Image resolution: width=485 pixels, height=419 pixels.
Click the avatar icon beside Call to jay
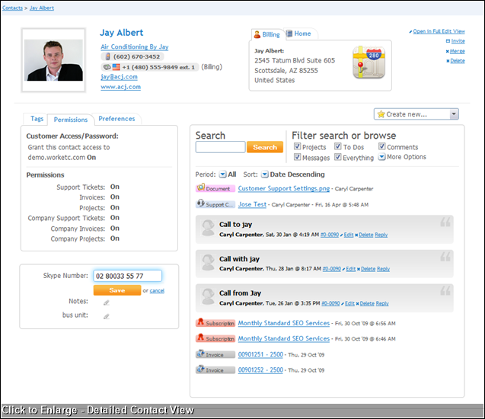coord(207,228)
